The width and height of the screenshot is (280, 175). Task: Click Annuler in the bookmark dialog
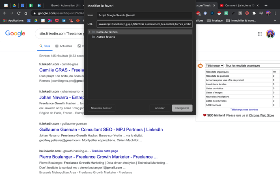(160, 108)
